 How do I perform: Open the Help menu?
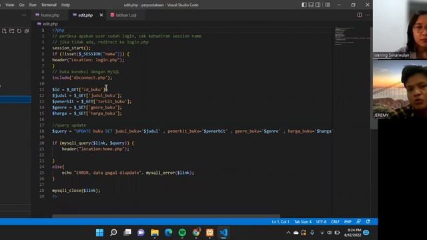click(x=65, y=5)
